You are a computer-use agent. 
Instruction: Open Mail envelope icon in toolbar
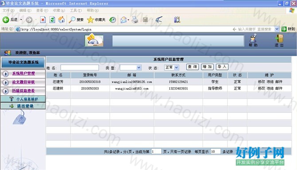pyautogui.click(x=124, y=19)
